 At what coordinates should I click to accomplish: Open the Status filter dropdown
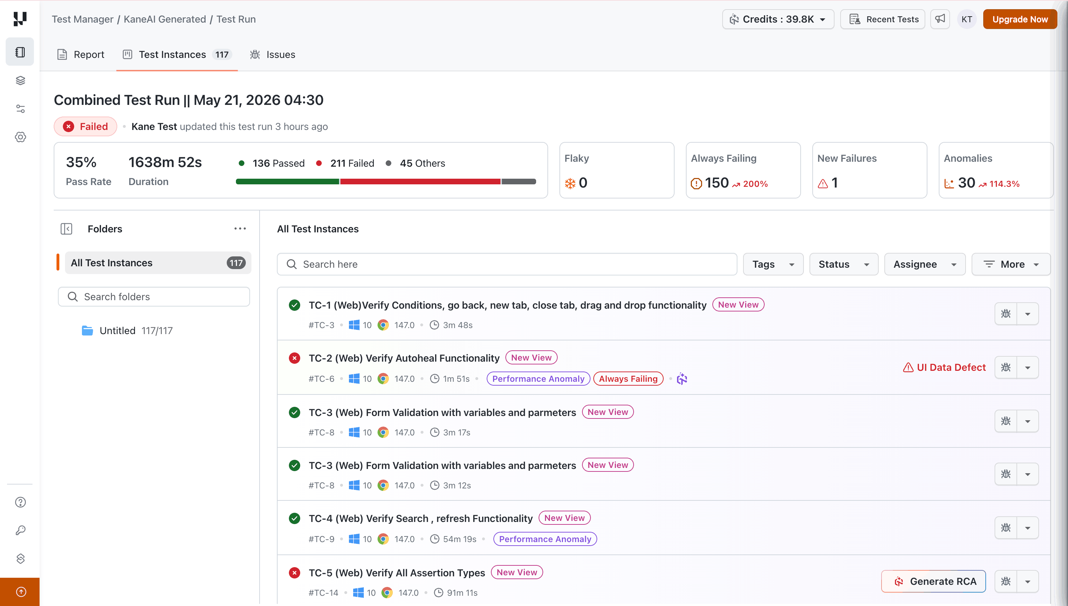click(844, 264)
